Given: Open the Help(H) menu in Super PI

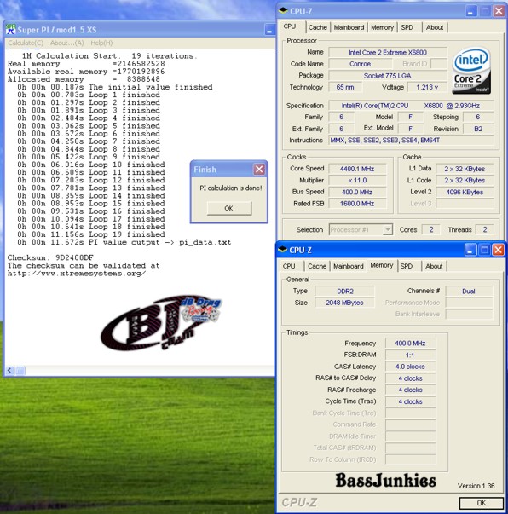Looking at the screenshot, I should coord(101,43).
